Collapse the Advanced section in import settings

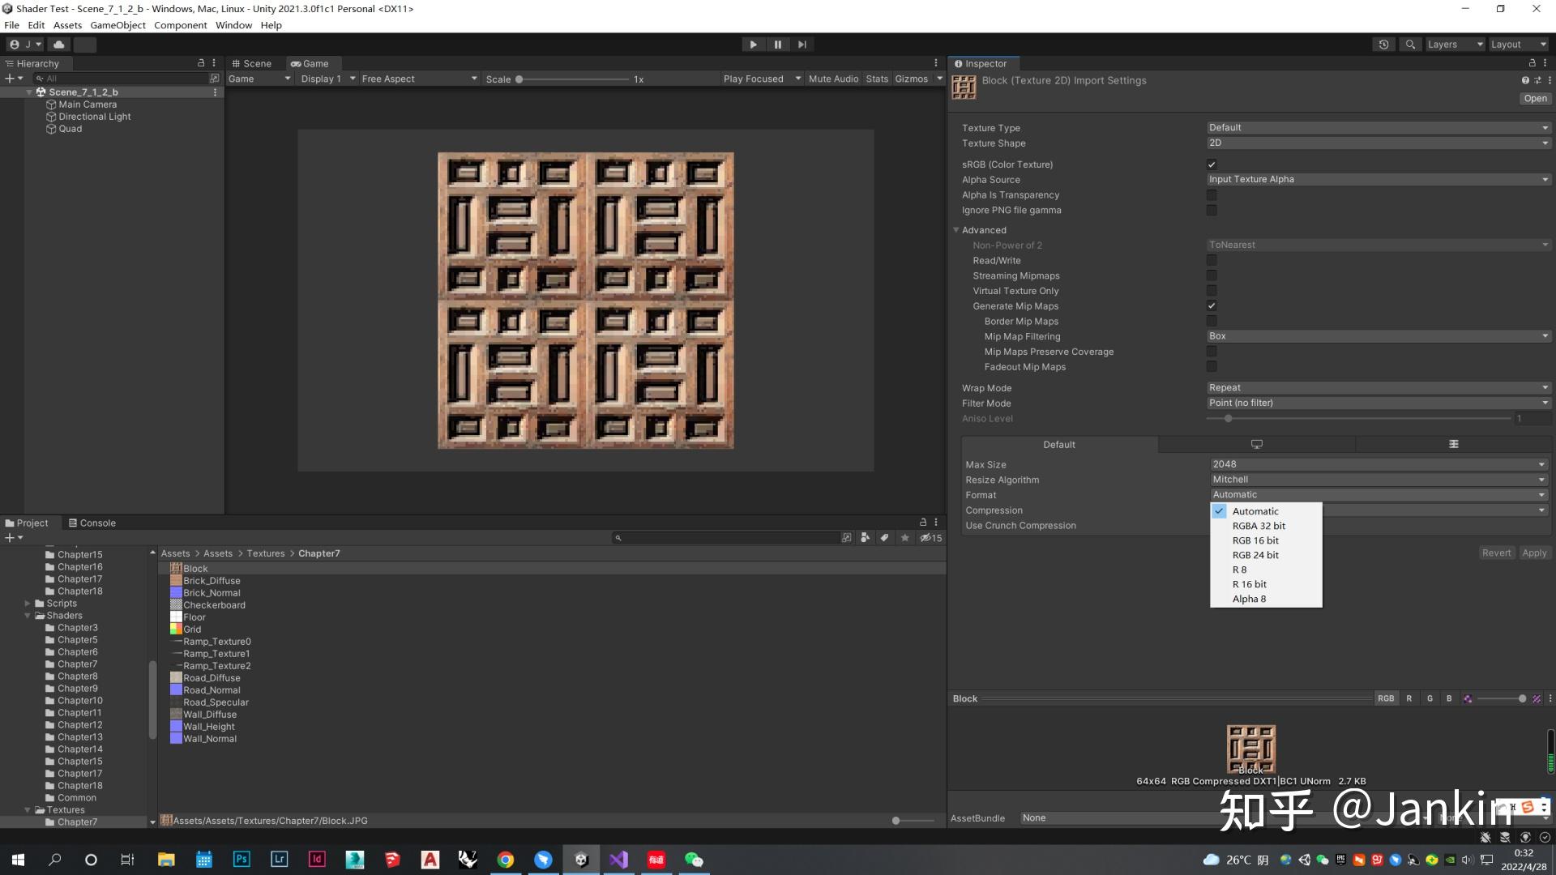[956, 229]
